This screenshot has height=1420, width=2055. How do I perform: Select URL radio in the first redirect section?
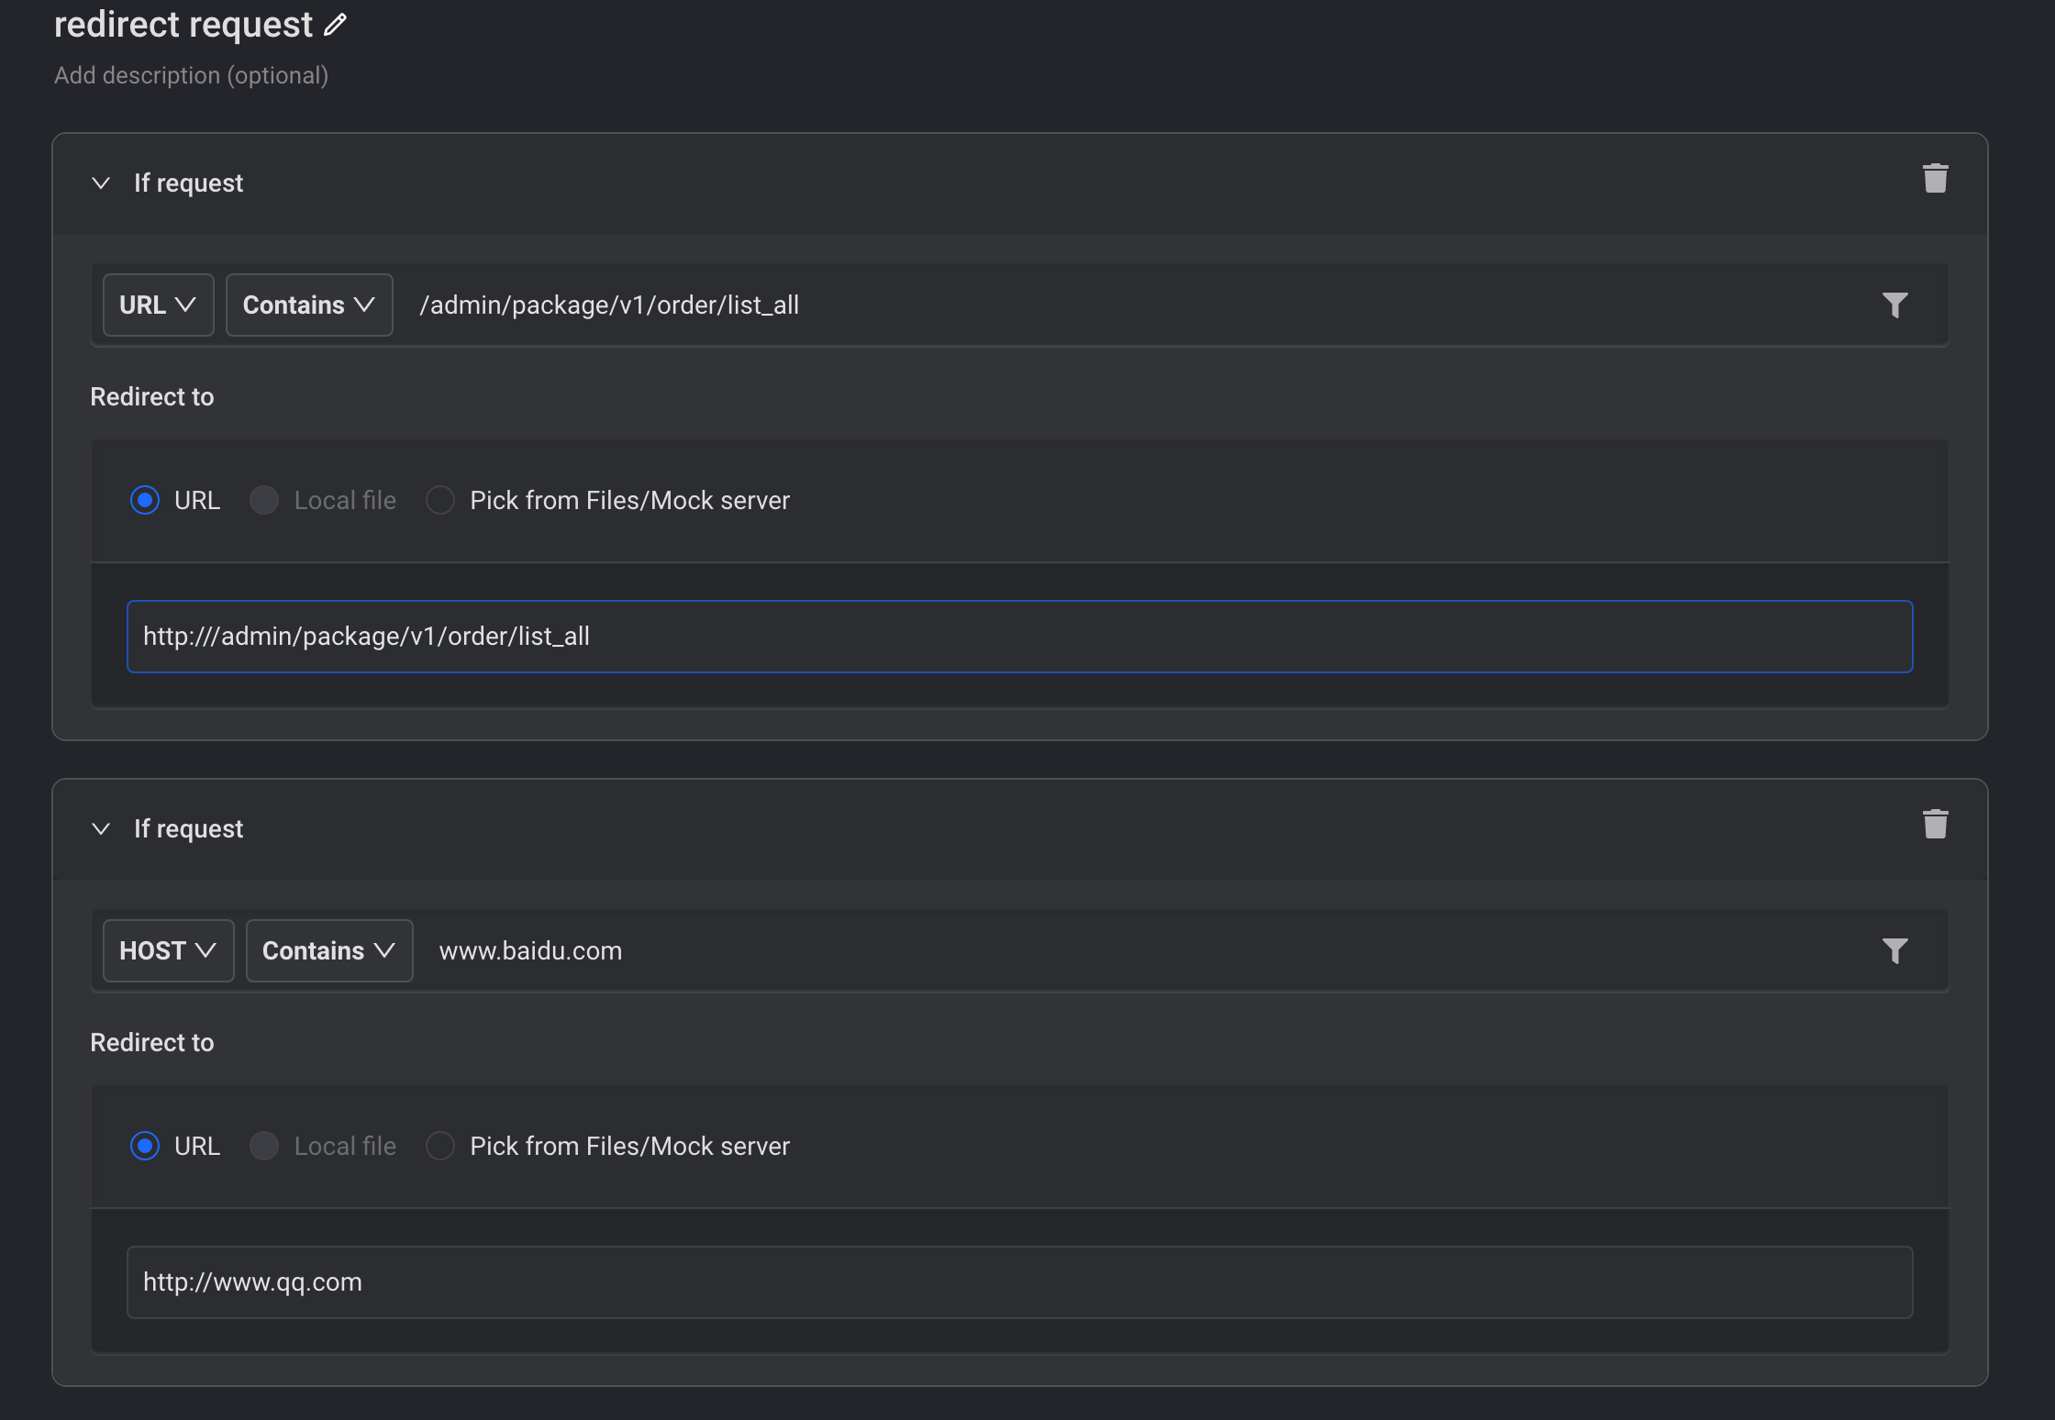145,500
